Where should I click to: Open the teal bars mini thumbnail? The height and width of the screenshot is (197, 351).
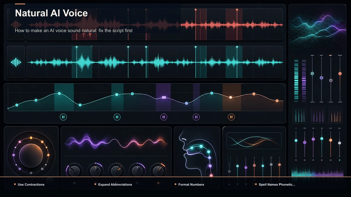[300, 115]
